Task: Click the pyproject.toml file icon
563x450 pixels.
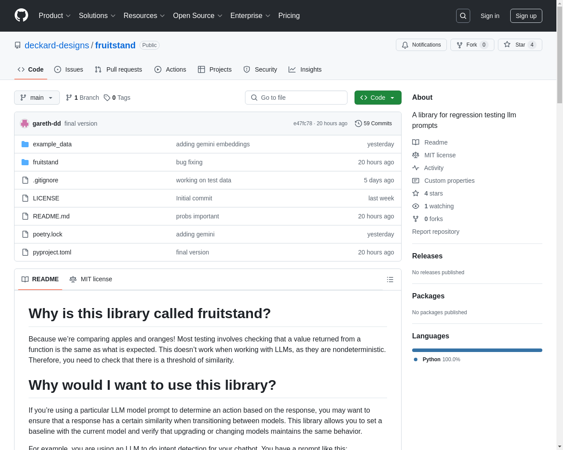Action: click(25, 252)
